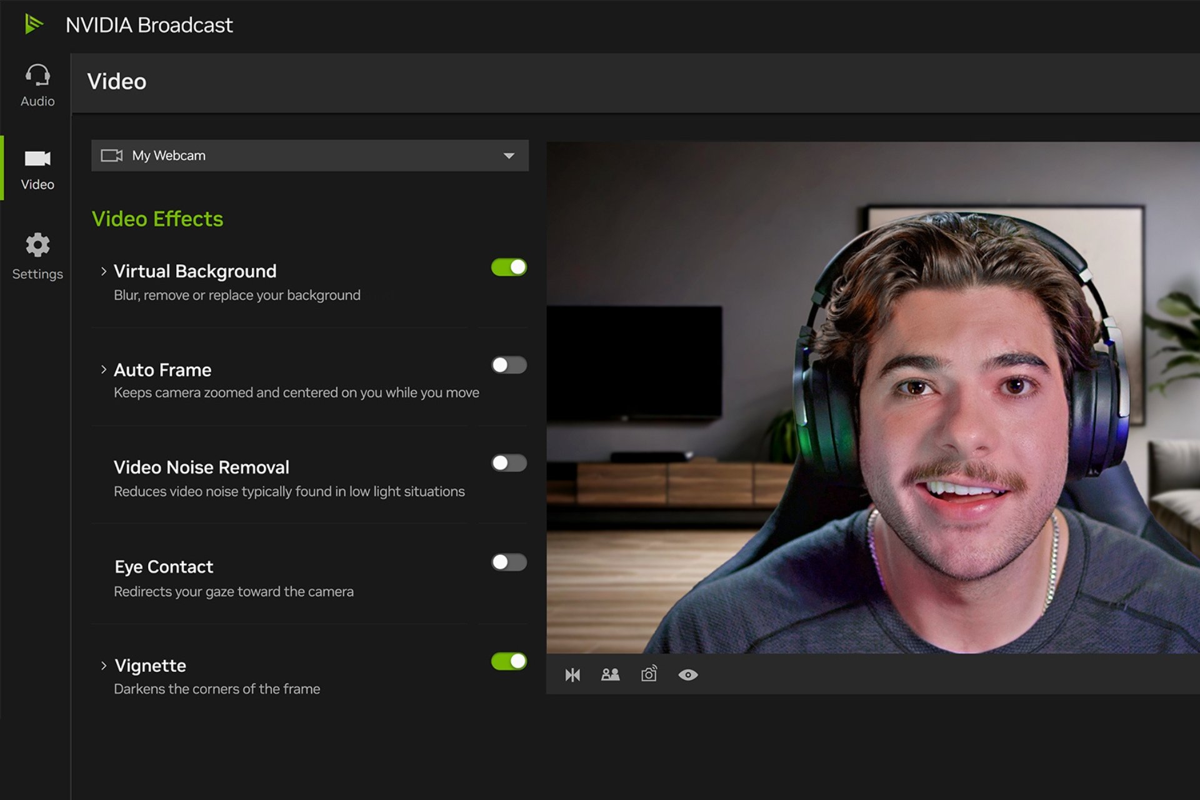Open the My Webcam dropdown arrow

coord(509,156)
